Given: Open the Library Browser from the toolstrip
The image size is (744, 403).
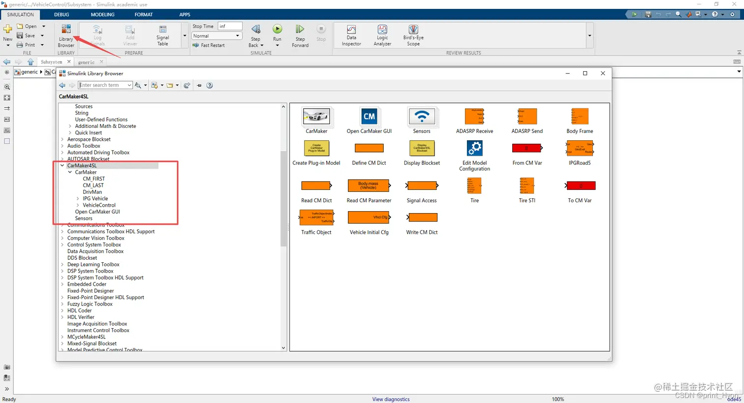Looking at the screenshot, I should point(66,35).
